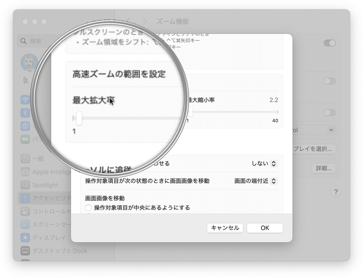Select アクセシビリティ icon in sidebar
The height and width of the screenshot is (278, 363).
(x=25, y=198)
